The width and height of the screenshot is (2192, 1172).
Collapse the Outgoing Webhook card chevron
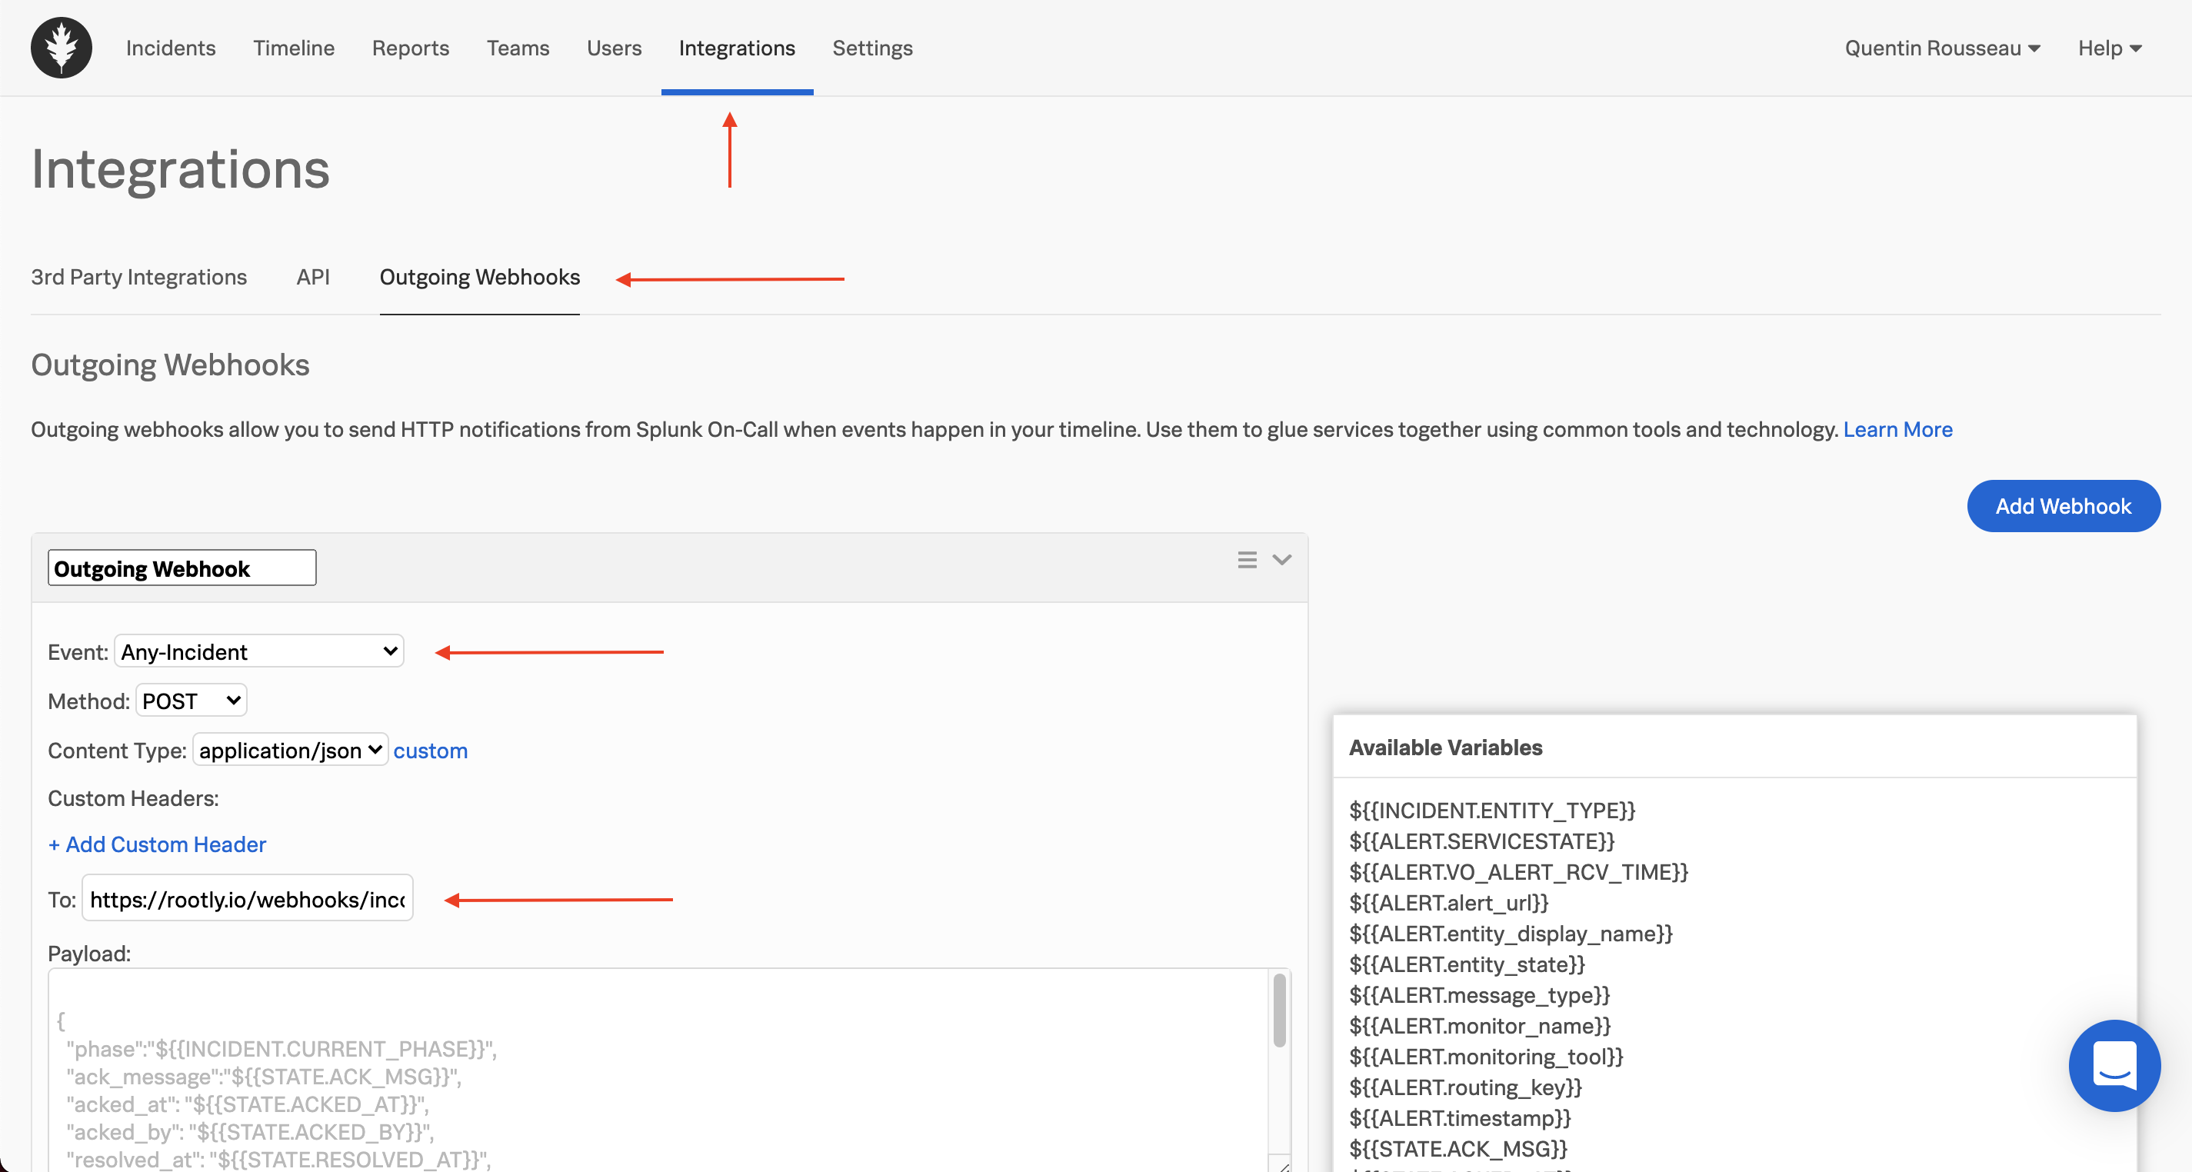pos(1281,559)
